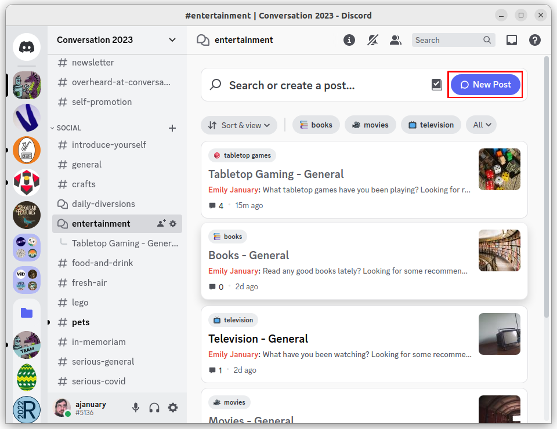Open the introduce-yourself channel
The width and height of the screenshot is (557, 429).
click(x=117, y=145)
